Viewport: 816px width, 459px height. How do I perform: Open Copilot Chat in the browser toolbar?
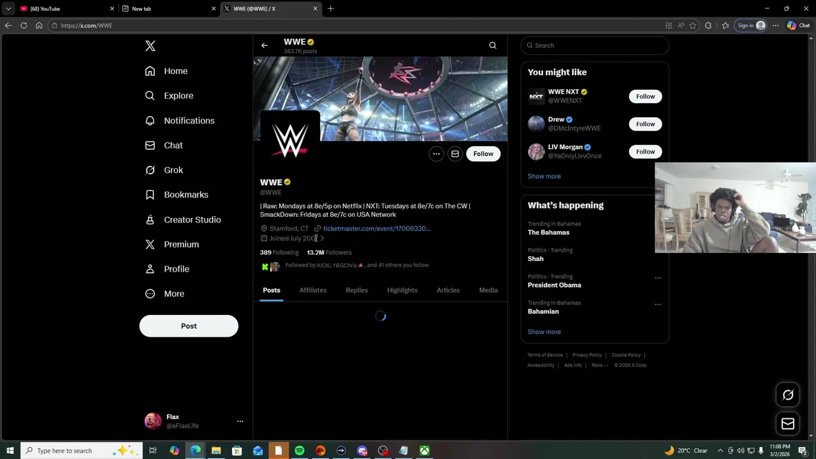pyautogui.click(x=798, y=25)
